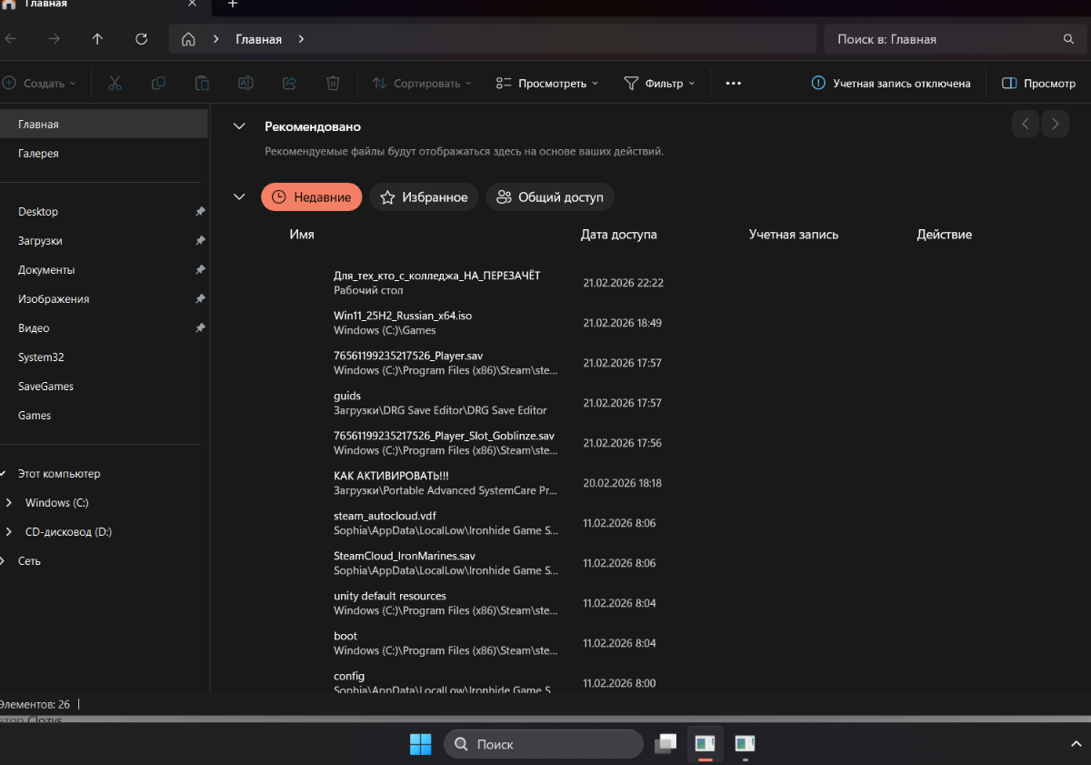Refresh the current folder view

click(x=141, y=39)
